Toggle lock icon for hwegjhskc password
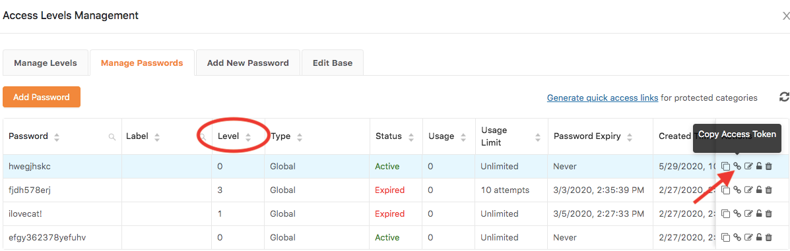 point(759,166)
